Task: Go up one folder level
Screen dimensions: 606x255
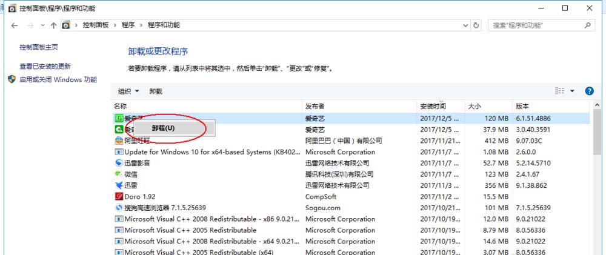Action: coord(54,25)
